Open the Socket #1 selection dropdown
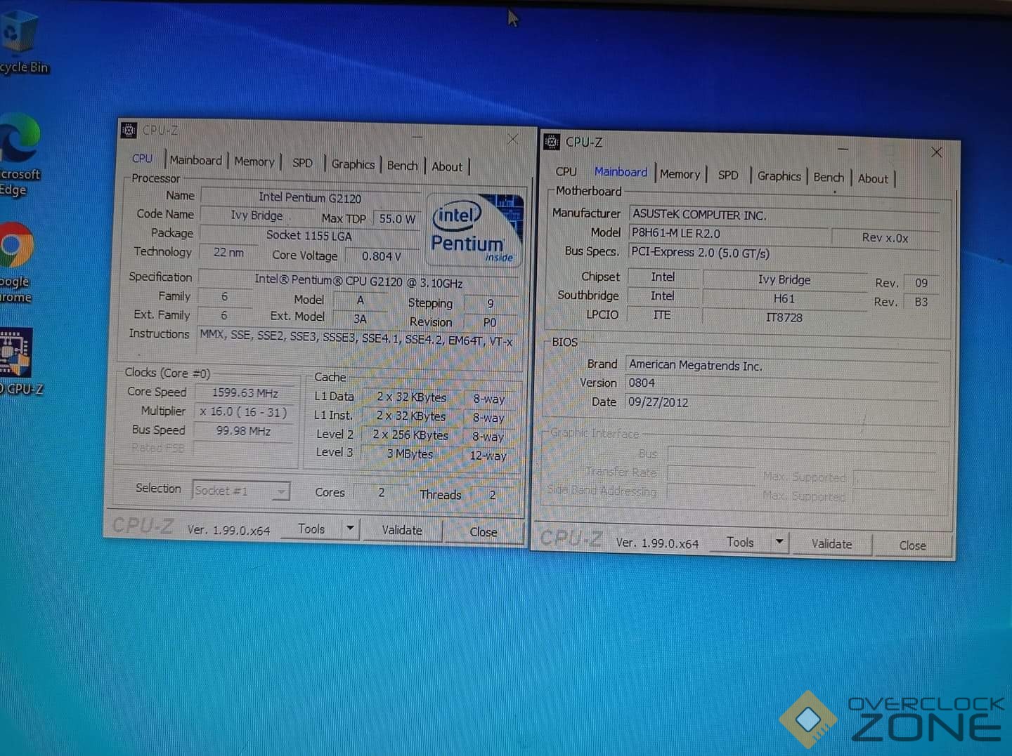 click(x=240, y=491)
